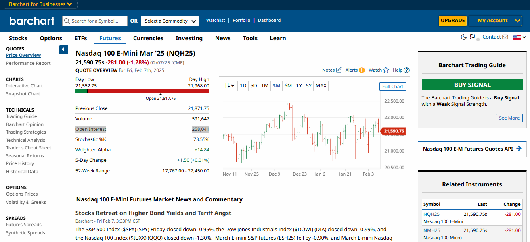Select 5Y chart period
The width and height of the screenshot is (530, 242).
[308, 86]
